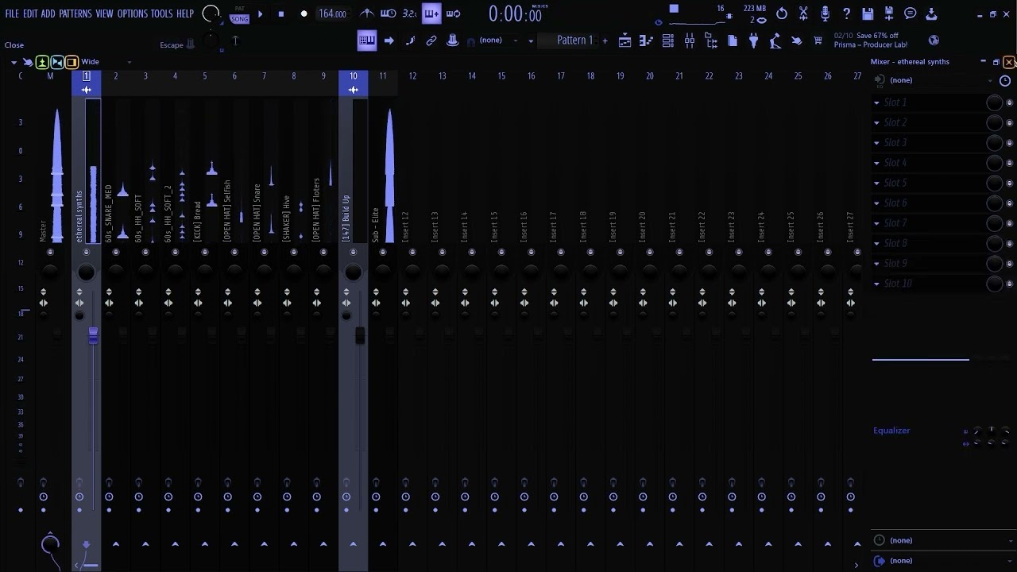Viewport: 1017px width, 572px height.
Task: Click the Record button
Action: pyautogui.click(x=304, y=14)
